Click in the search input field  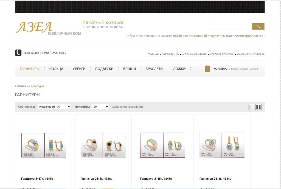(231, 26)
